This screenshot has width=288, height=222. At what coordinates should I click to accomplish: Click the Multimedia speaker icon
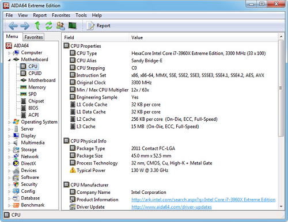[16, 143]
